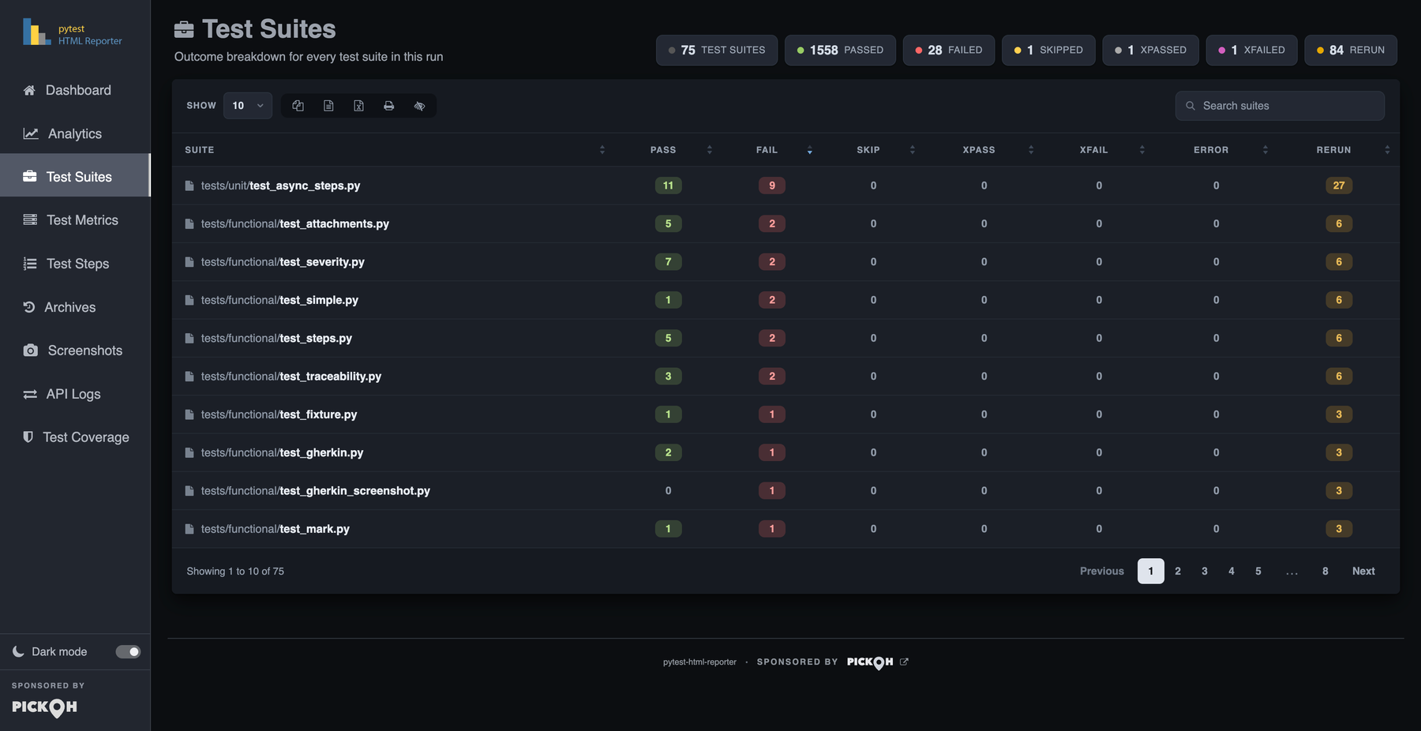Open tests/functional/test_gherkin_screenshot.py suite
Image resolution: width=1421 pixels, height=731 pixels.
point(316,491)
